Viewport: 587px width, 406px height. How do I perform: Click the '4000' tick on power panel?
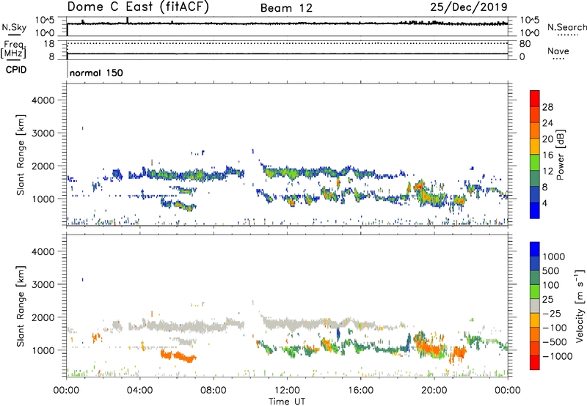[43, 100]
